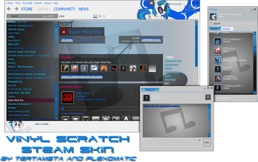Expand the Friends window title dropdown
The image size is (258, 162).
219,9
